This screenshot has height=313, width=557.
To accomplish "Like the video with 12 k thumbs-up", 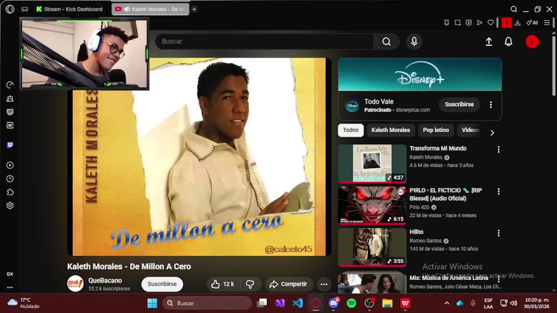I will pos(223,284).
